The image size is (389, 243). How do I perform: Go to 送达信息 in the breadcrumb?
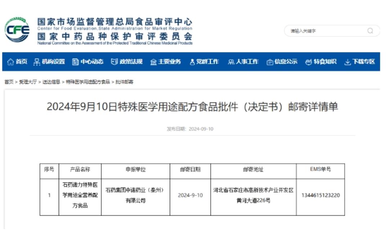(x=51, y=82)
